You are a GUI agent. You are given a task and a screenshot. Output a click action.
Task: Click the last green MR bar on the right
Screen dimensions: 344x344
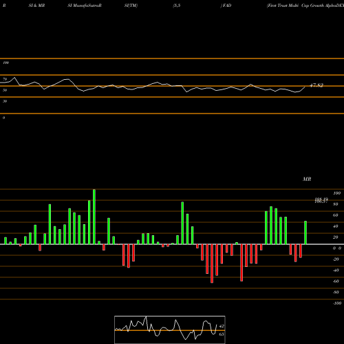(305, 233)
